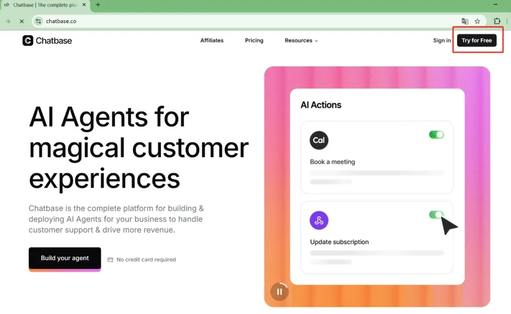Expand the Resources dropdown menu
511x314 pixels.
(x=301, y=40)
